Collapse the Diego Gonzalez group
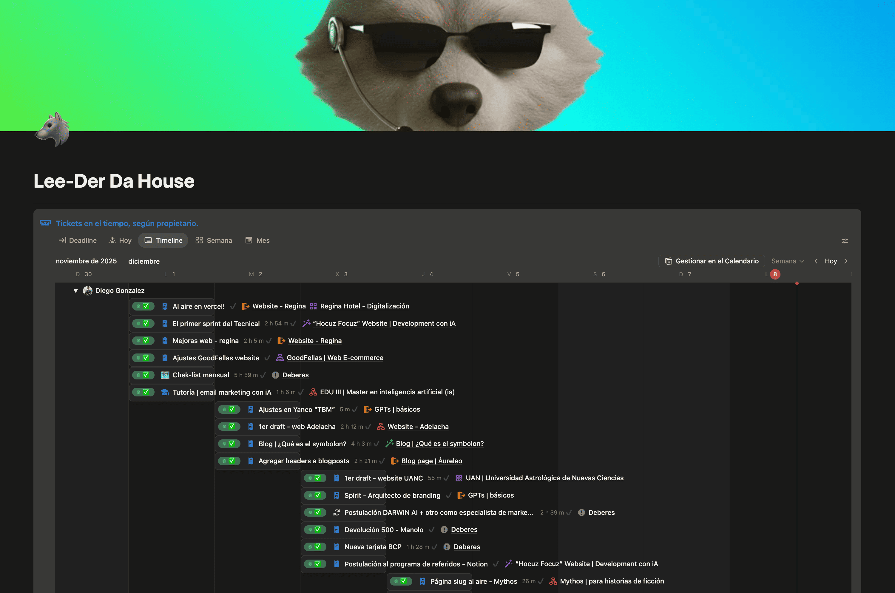The image size is (895, 593). click(x=76, y=291)
